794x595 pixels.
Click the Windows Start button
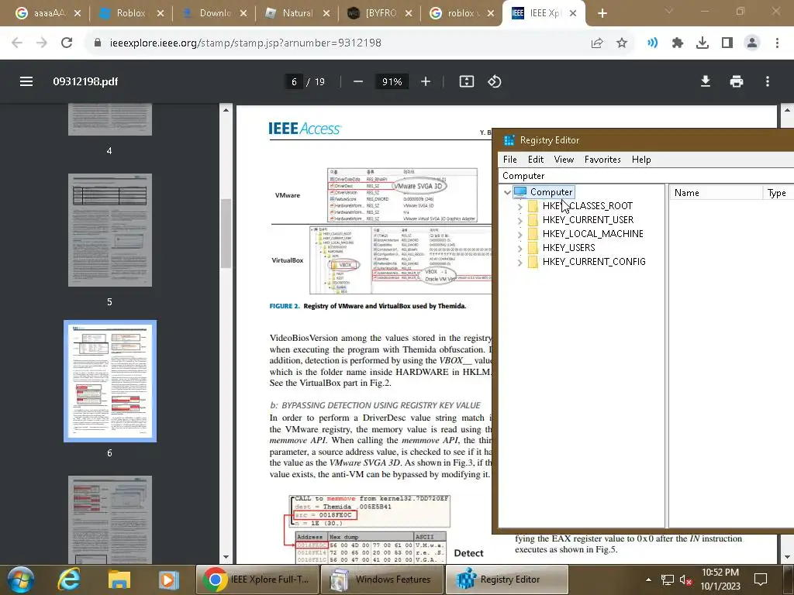click(19, 580)
